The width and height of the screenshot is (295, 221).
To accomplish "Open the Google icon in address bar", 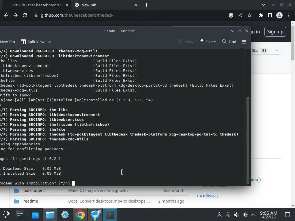I will click(x=231, y=15).
